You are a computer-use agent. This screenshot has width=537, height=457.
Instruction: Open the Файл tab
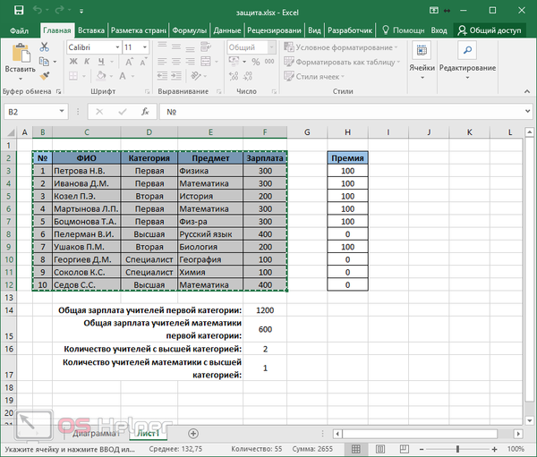[x=19, y=30]
